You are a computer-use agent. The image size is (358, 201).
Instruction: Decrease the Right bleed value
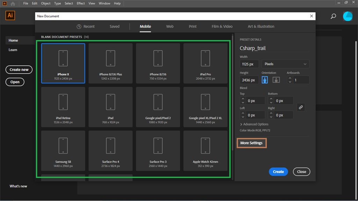(271, 117)
